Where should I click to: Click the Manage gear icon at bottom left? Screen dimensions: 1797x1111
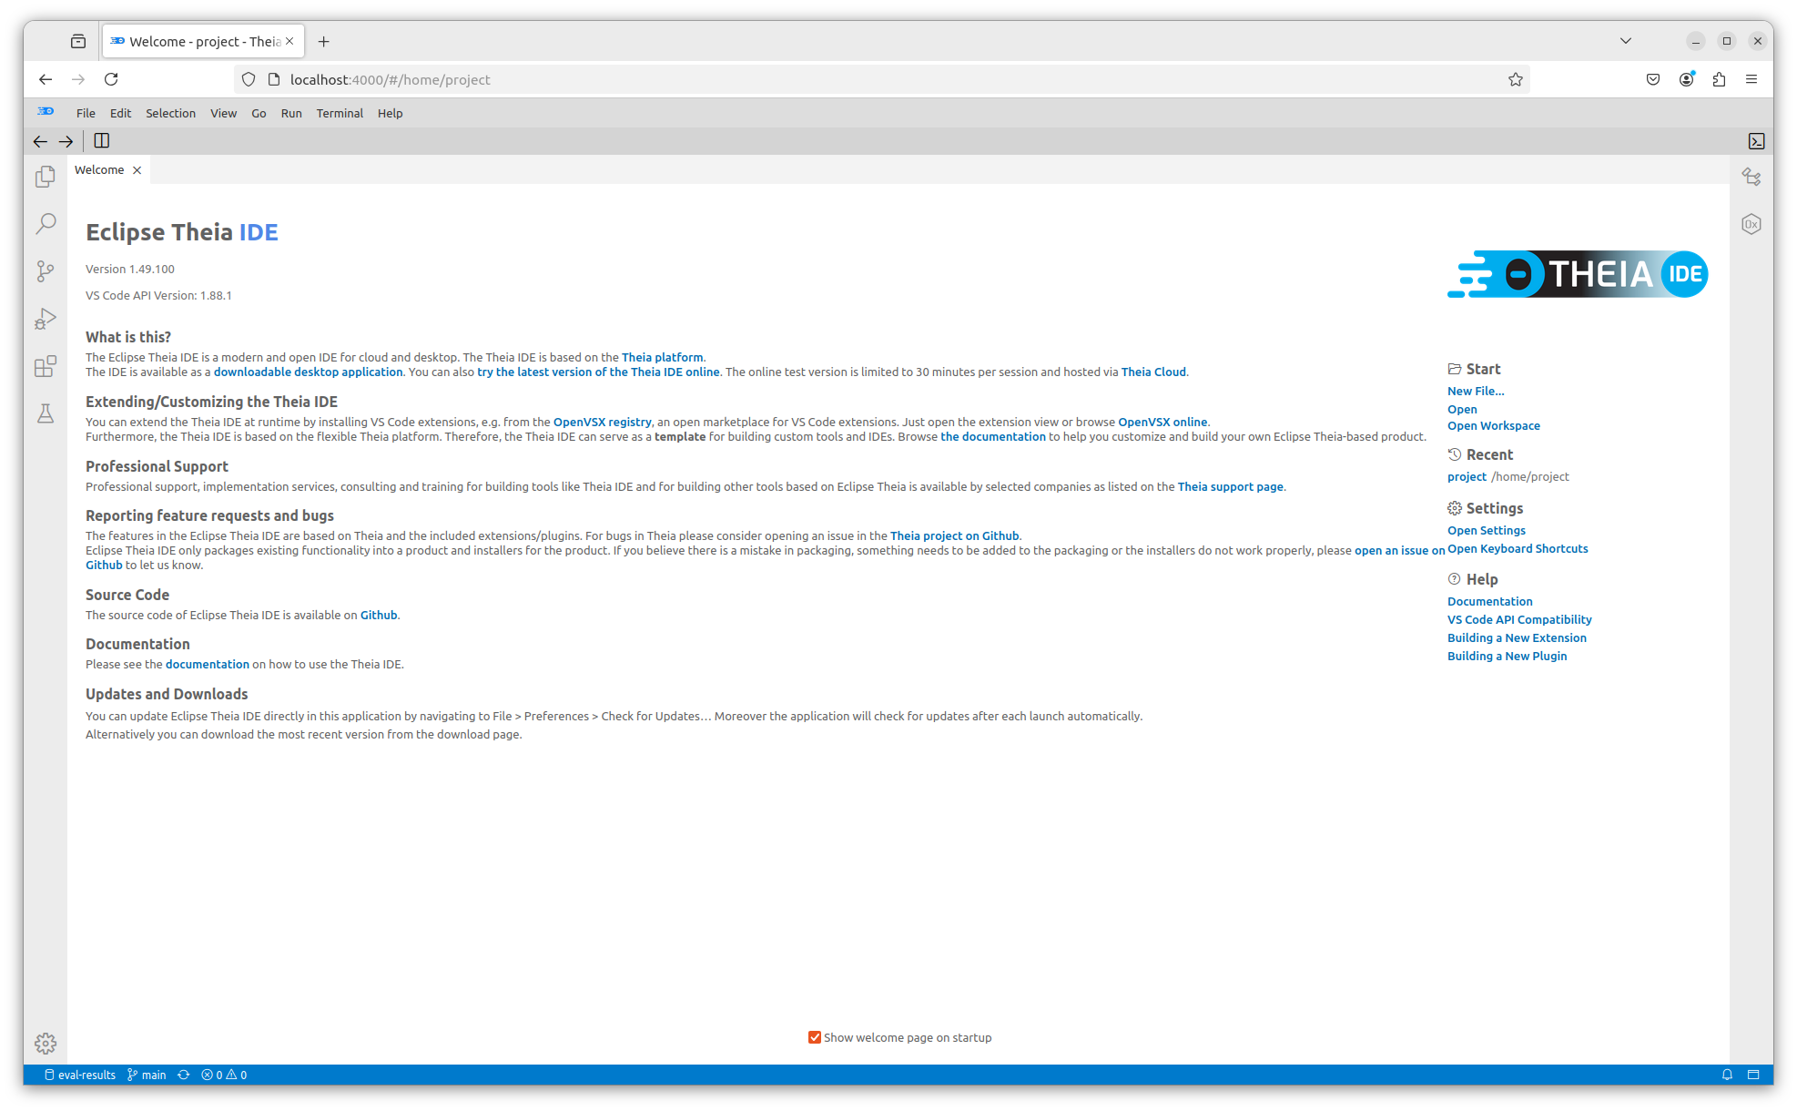pyautogui.click(x=46, y=1043)
